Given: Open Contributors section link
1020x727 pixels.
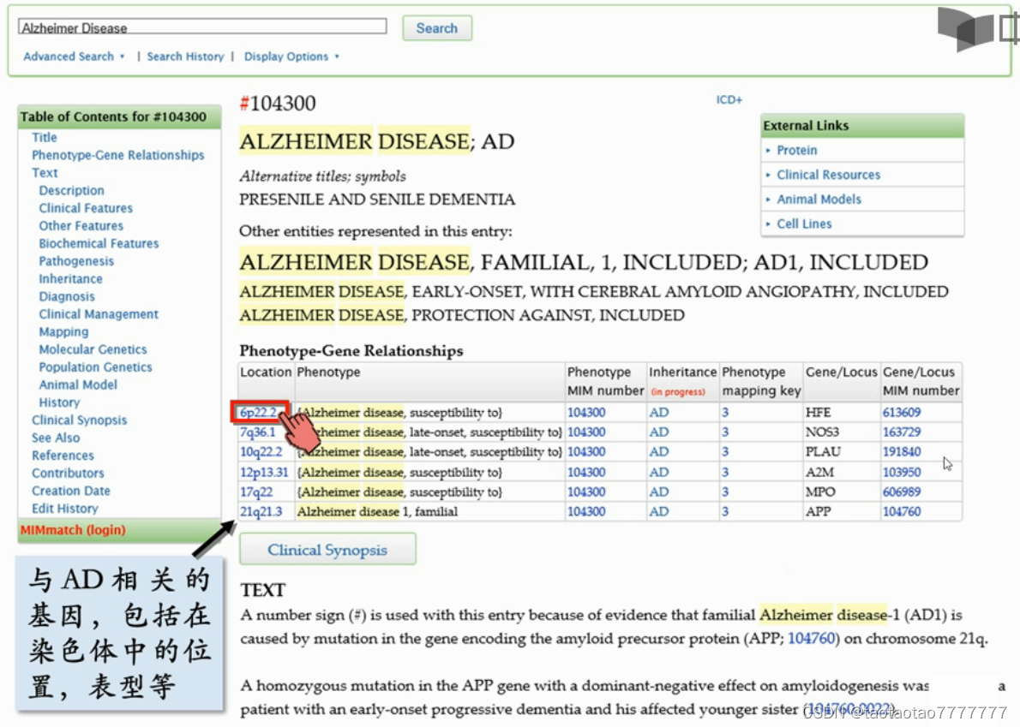Looking at the screenshot, I should 68,473.
